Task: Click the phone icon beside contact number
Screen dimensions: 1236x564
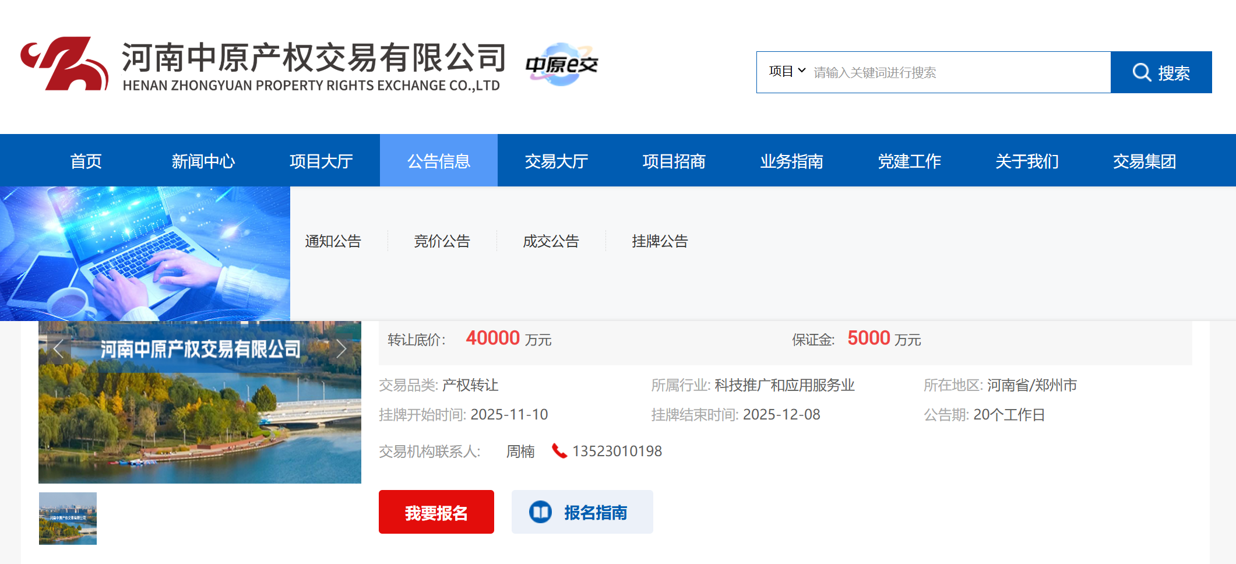Action: tap(559, 451)
